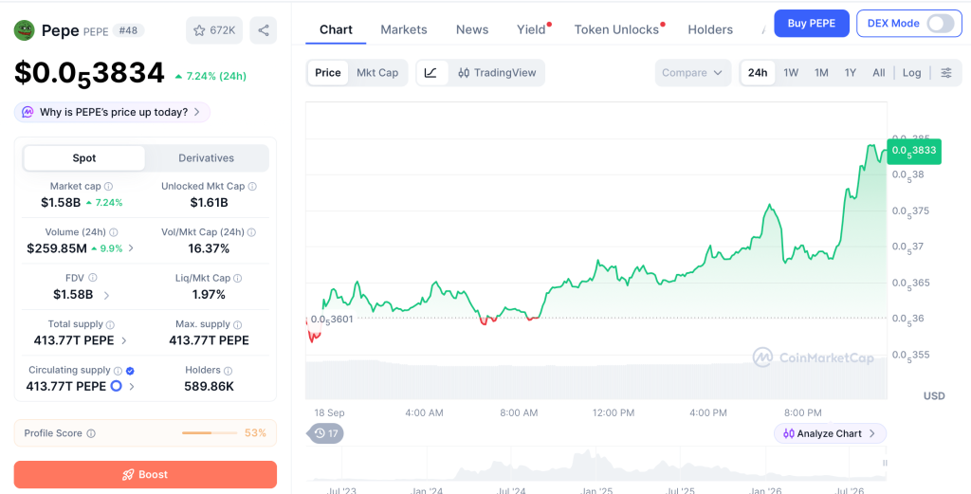Expand the Total supply chevron
Screen dimensions: 971x494
[x=124, y=340]
